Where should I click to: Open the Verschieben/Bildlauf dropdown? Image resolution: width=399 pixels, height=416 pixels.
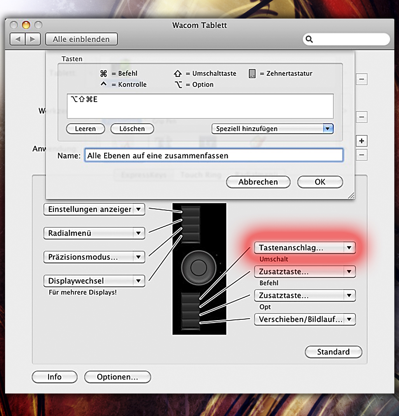pyautogui.click(x=305, y=319)
